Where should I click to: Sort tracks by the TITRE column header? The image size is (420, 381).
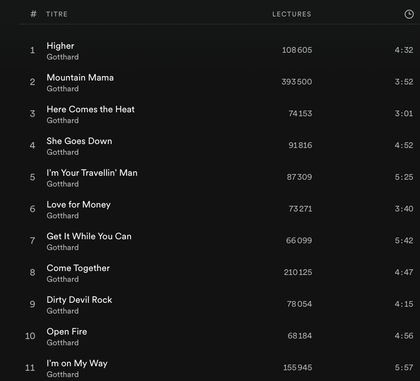tap(57, 14)
